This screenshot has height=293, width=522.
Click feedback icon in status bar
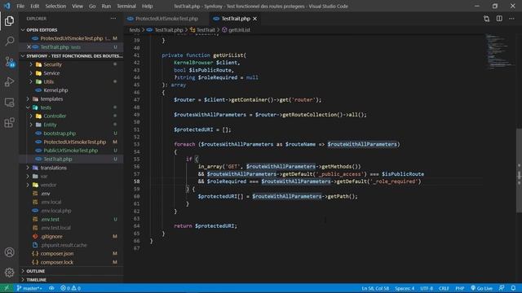pyautogui.click(x=502, y=288)
